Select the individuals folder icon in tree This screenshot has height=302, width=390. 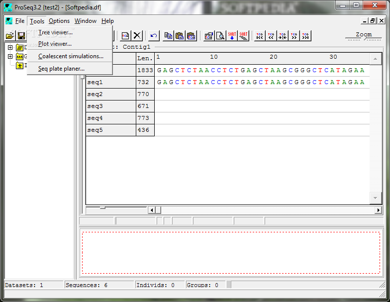[20, 66]
